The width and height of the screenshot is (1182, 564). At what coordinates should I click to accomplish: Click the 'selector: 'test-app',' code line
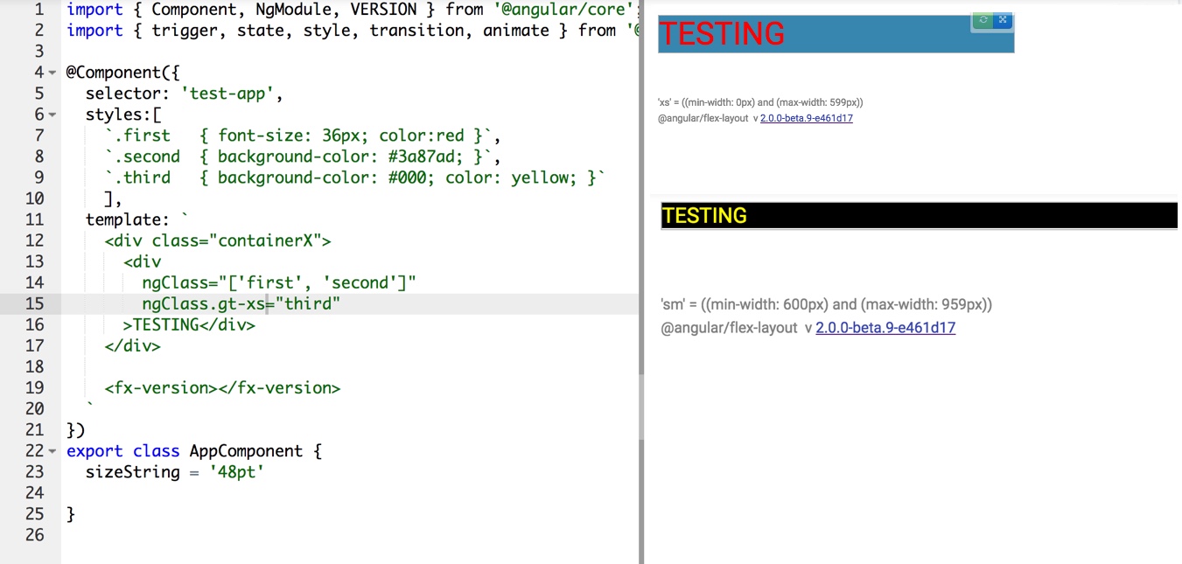pyautogui.click(x=184, y=94)
